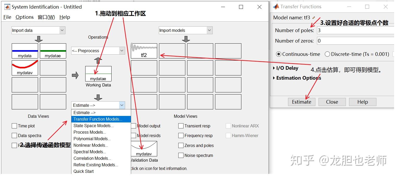Open the Options menu
Image resolution: width=397 pixels, height=177 pixels.
pyautogui.click(x=25, y=17)
